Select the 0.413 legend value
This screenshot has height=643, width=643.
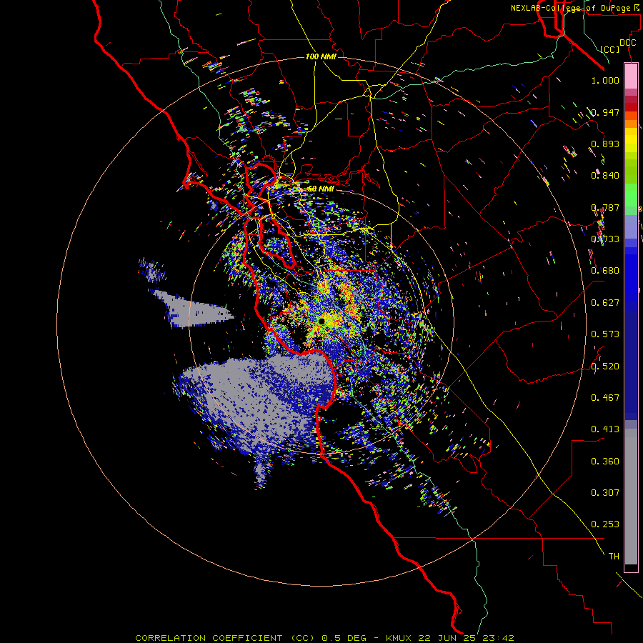click(x=605, y=429)
